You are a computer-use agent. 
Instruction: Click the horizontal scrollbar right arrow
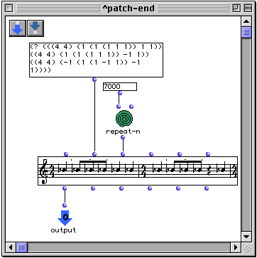click(x=236, y=247)
